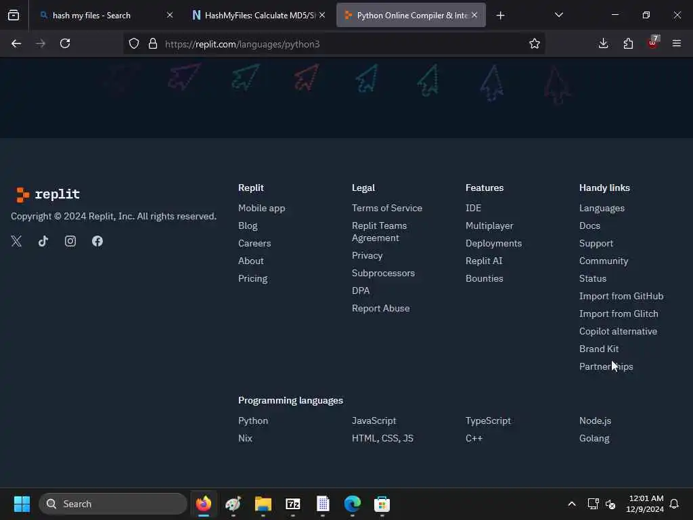Open the Firefox View icon at tab bar left
Image resolution: width=693 pixels, height=520 pixels.
click(x=14, y=15)
